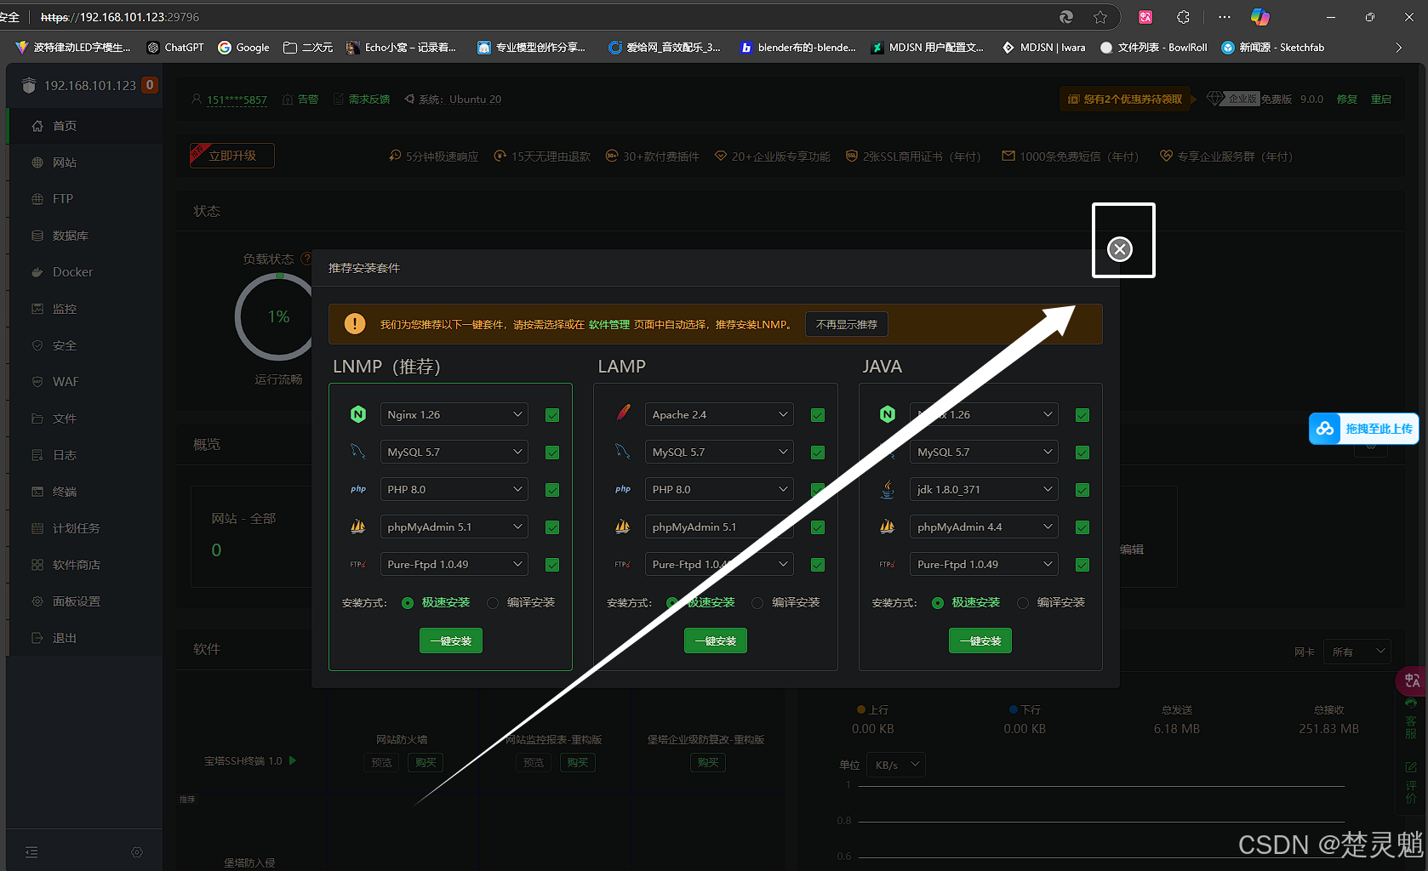1428x871 pixels.
Task: Click the 面板设置 gear icon
Action: pos(37,601)
